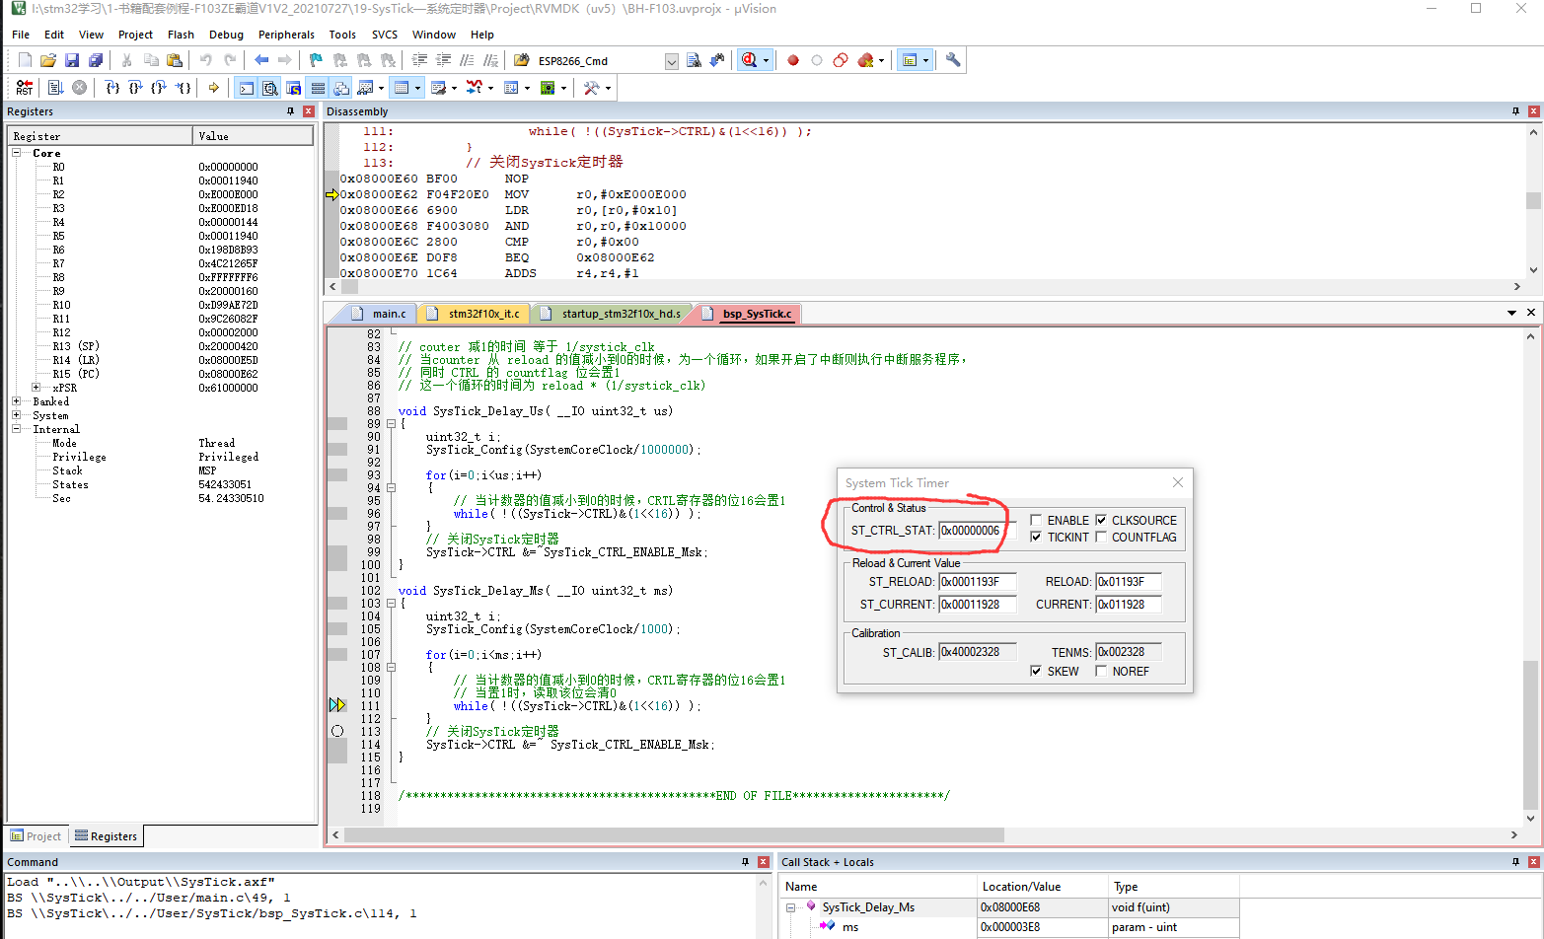The width and height of the screenshot is (1544, 939).
Task: Expand the System register group
Action: click(x=16, y=415)
